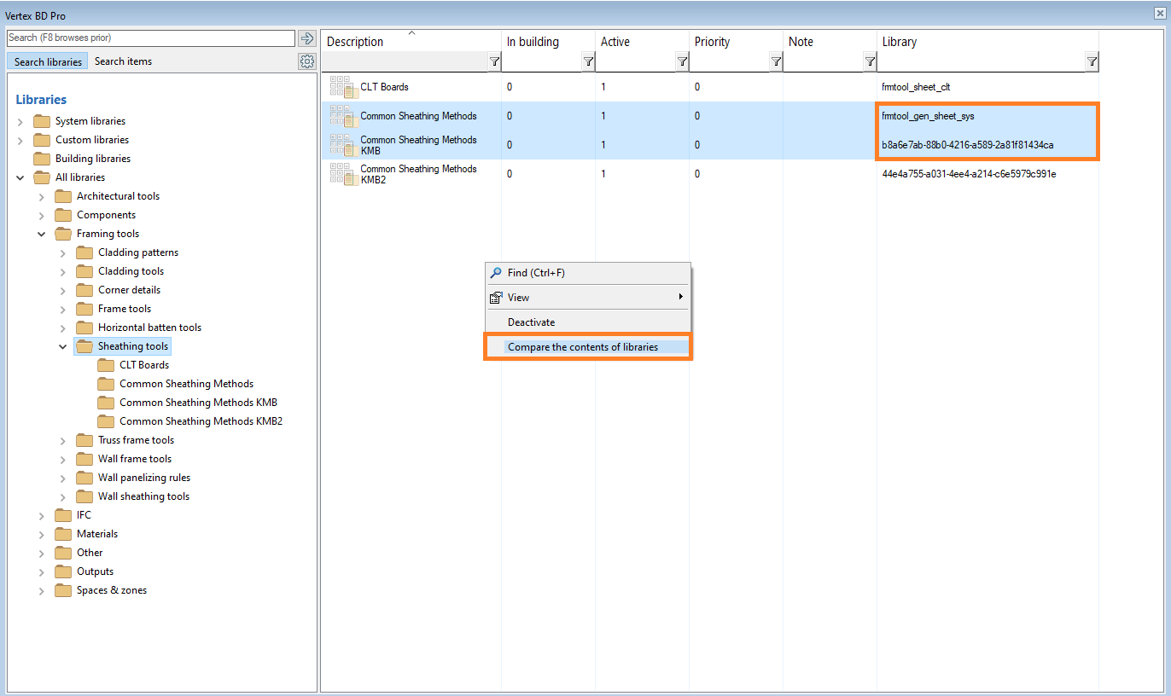1171x696 pixels.
Task: Click the CLT Boards library icon in list
Action: (344, 87)
